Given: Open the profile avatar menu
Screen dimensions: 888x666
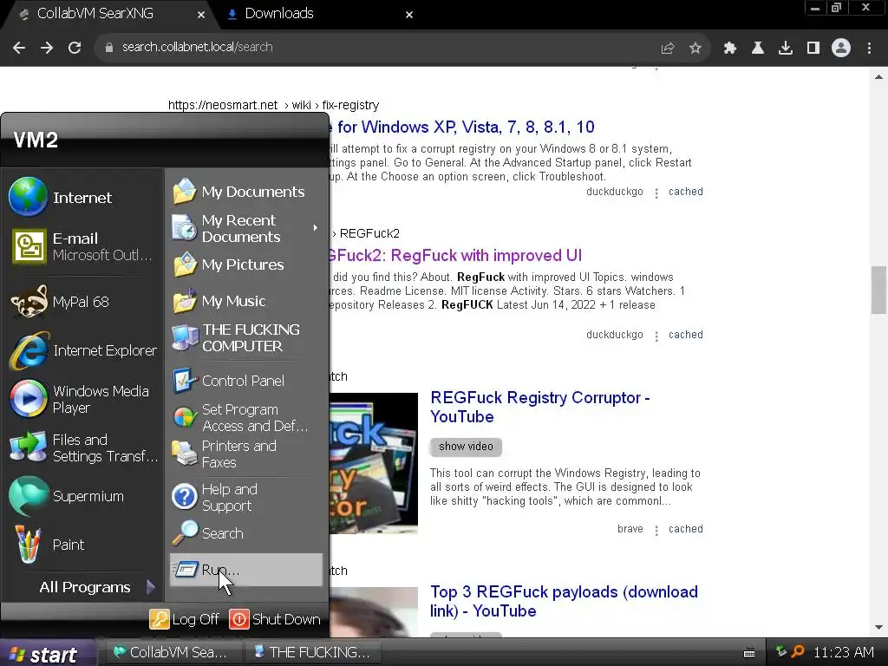Looking at the screenshot, I should 841,49.
